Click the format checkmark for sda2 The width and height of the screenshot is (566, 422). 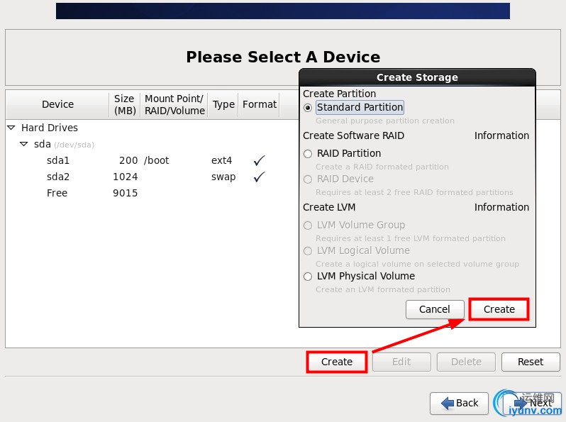pos(259,177)
